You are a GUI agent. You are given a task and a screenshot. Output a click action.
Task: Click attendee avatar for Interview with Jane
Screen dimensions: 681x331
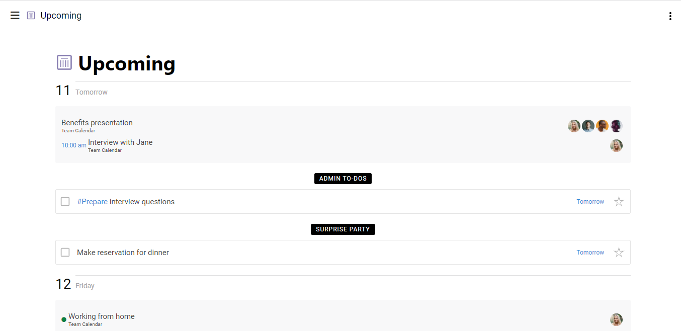point(616,145)
